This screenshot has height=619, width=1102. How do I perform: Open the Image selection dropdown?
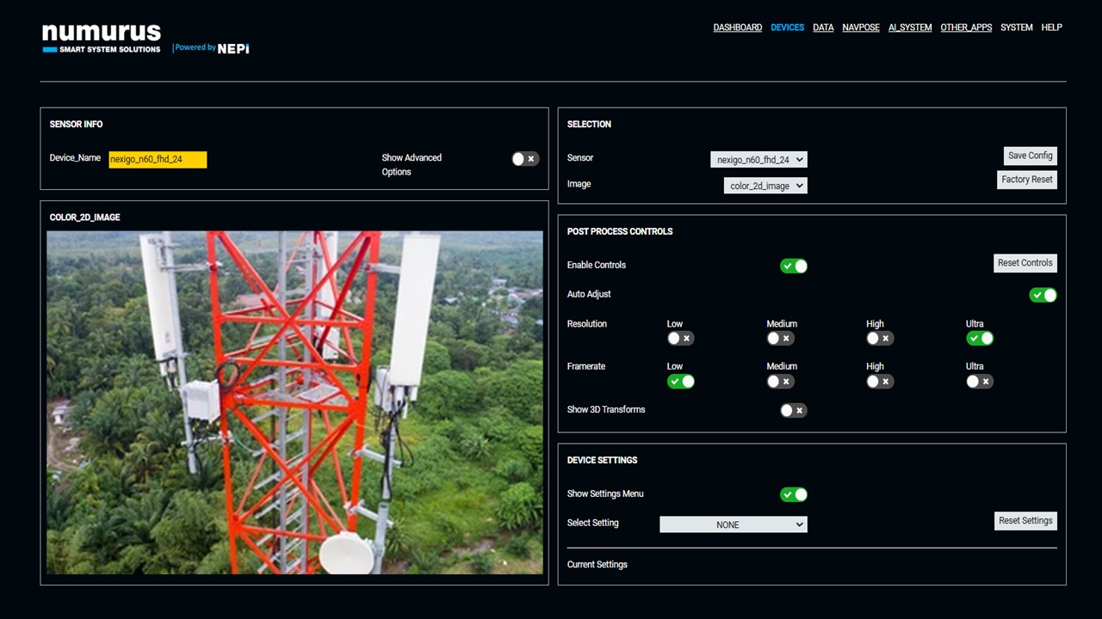[x=765, y=185]
